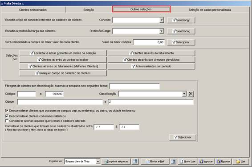Toggle Desconsiderar clientes com nomes idênticos
252x167 pixels.
click(7, 116)
